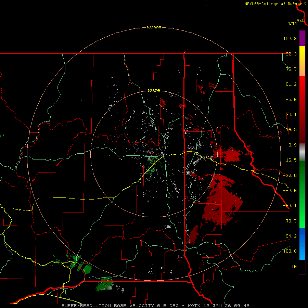Pick the black TH segment of the color bar
Viewport: 308px width, 308px height.
click(302, 267)
